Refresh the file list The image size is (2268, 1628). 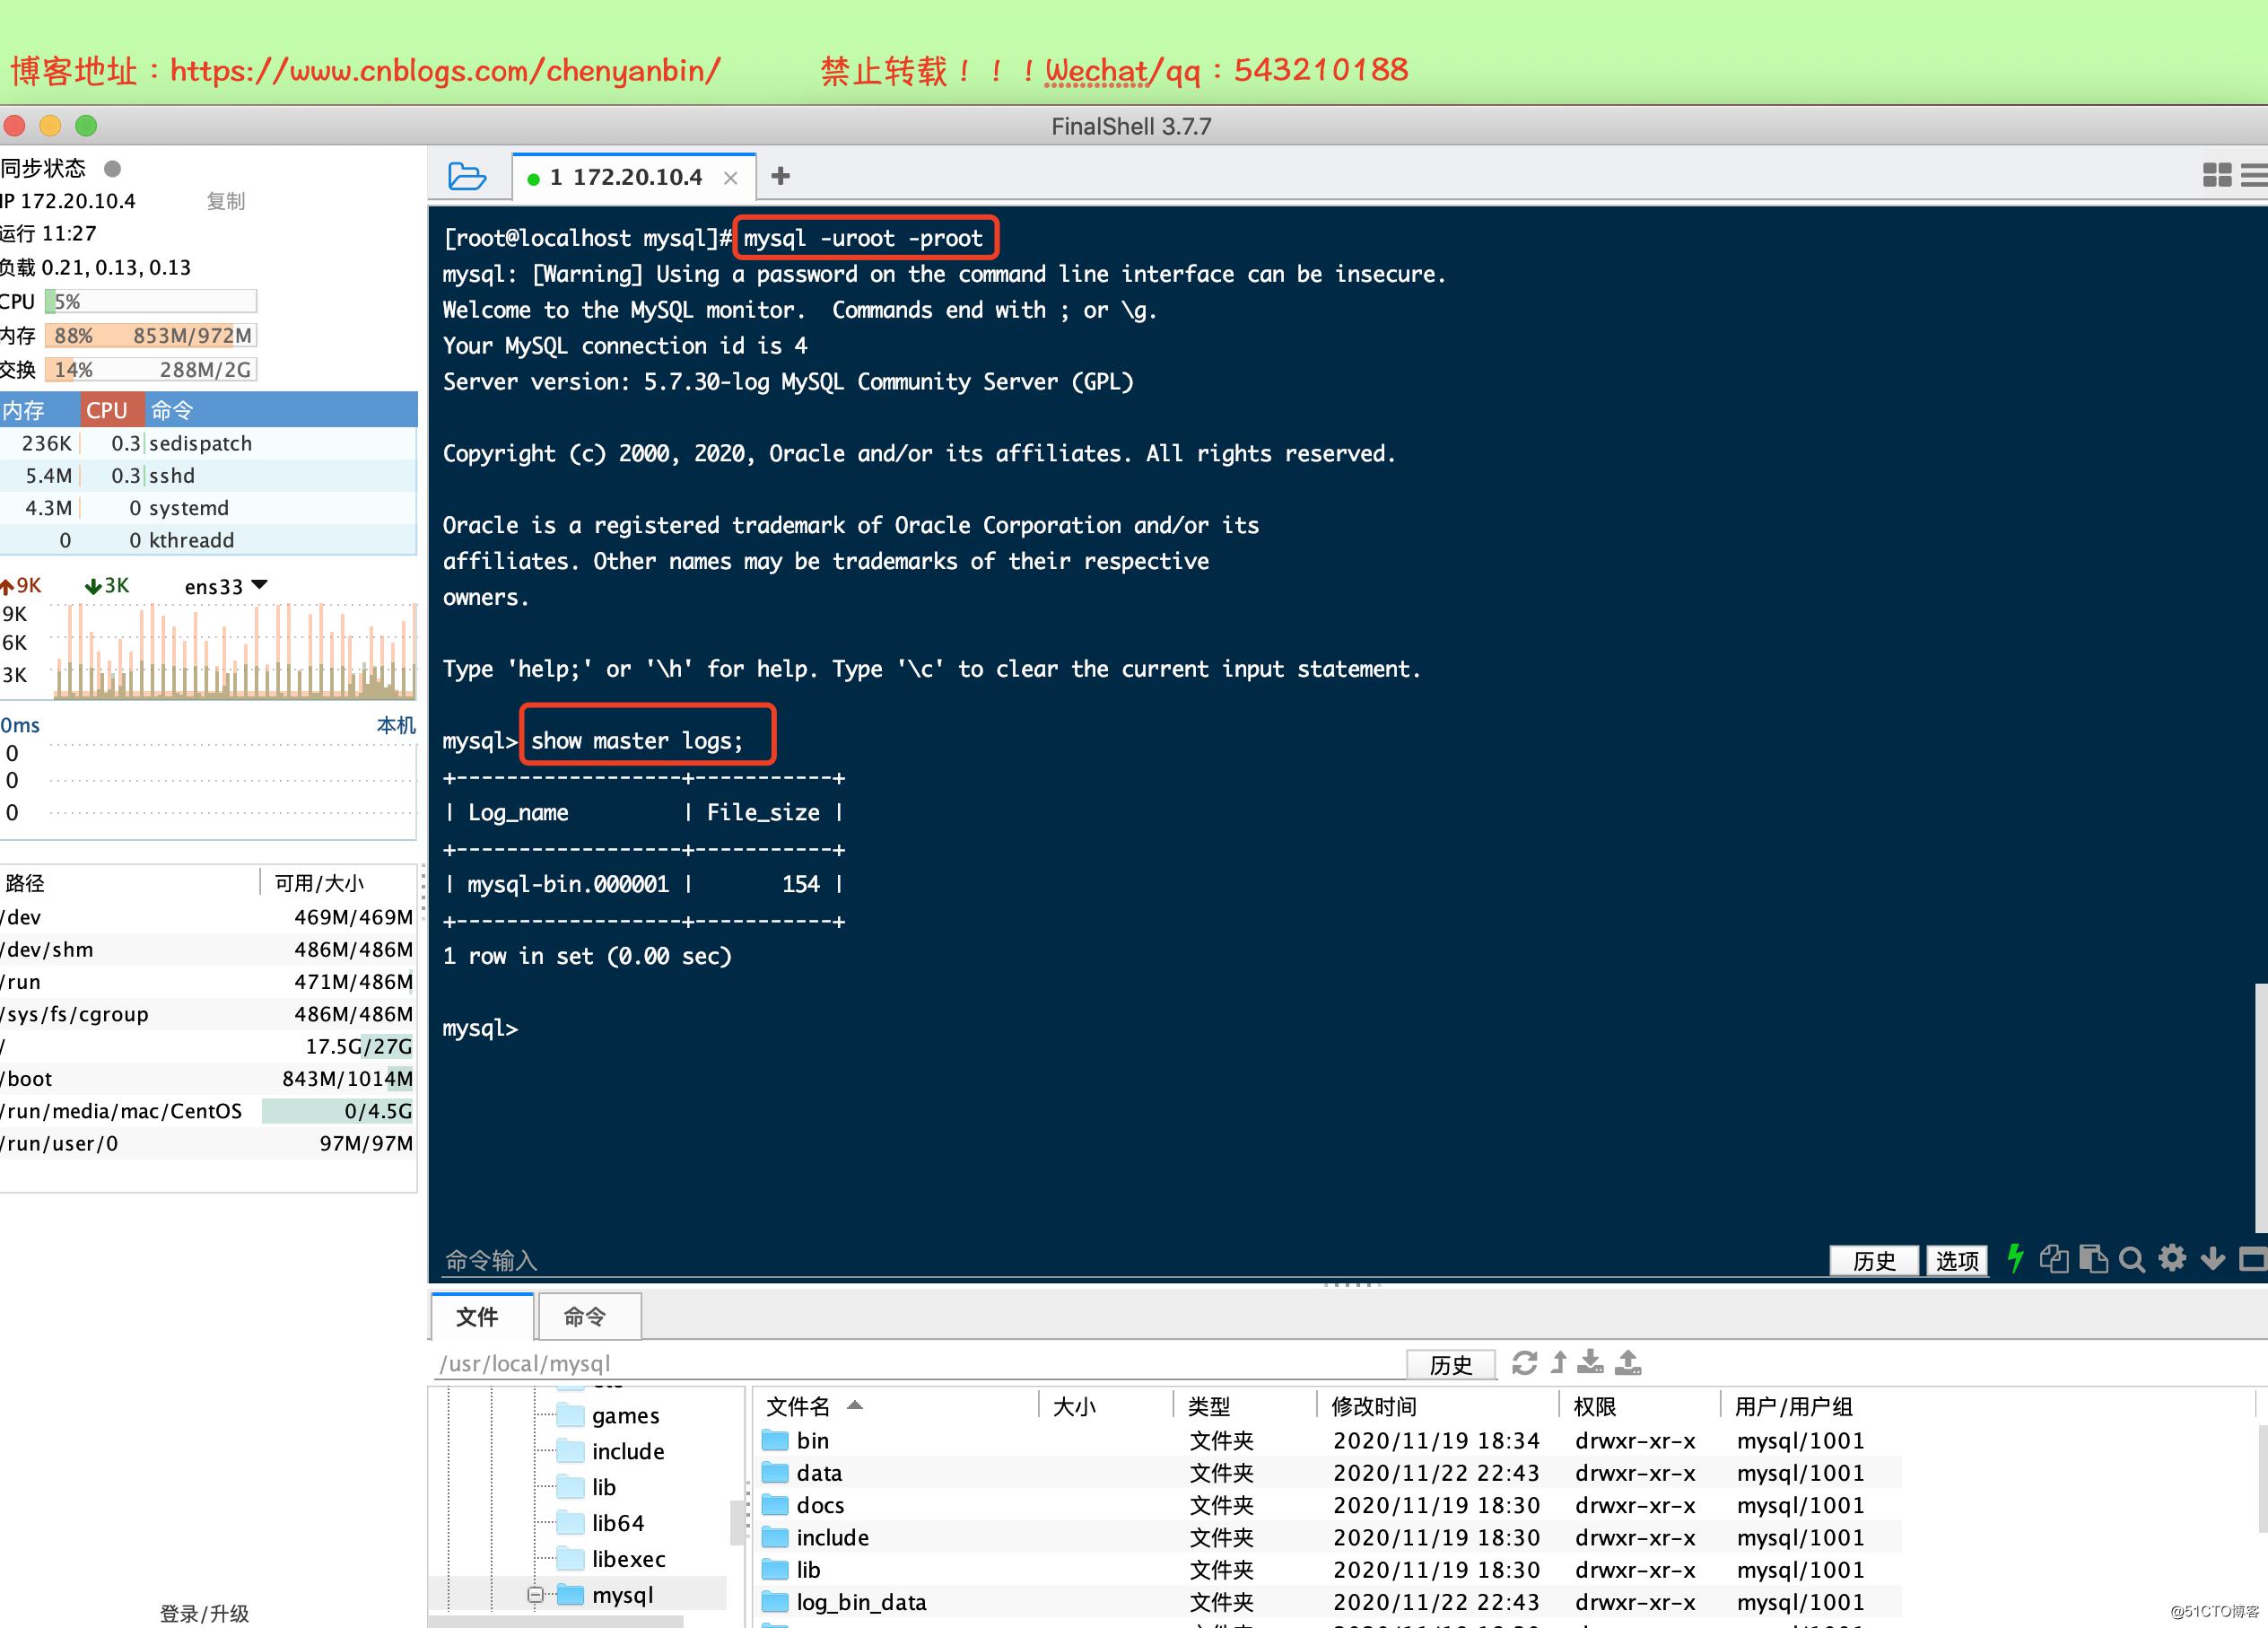(x=1524, y=1363)
